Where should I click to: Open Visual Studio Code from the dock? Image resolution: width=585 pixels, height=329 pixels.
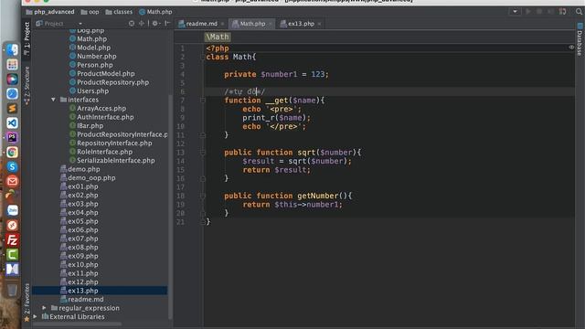point(12,122)
